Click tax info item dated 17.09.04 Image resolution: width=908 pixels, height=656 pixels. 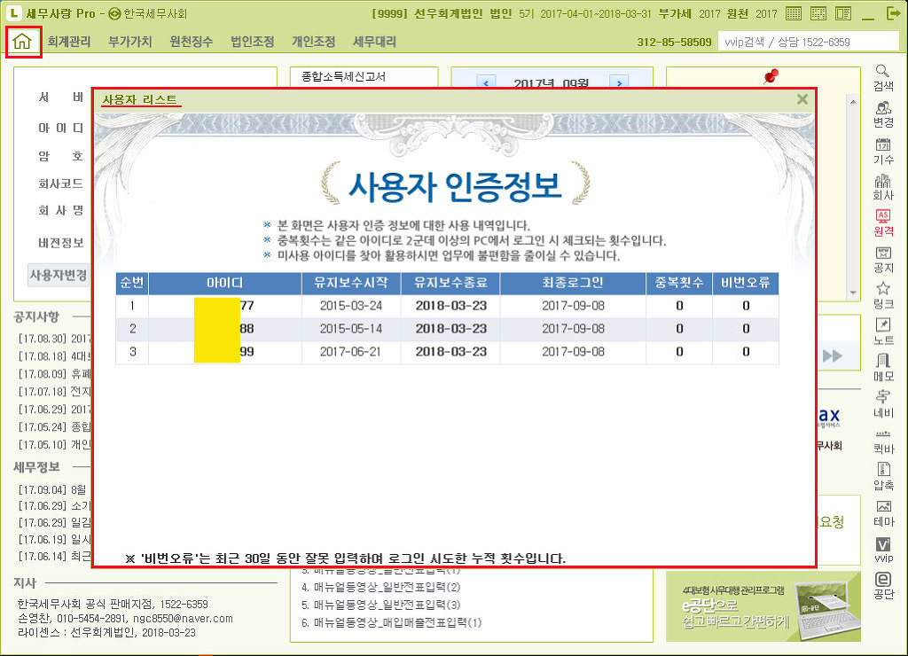(52, 490)
